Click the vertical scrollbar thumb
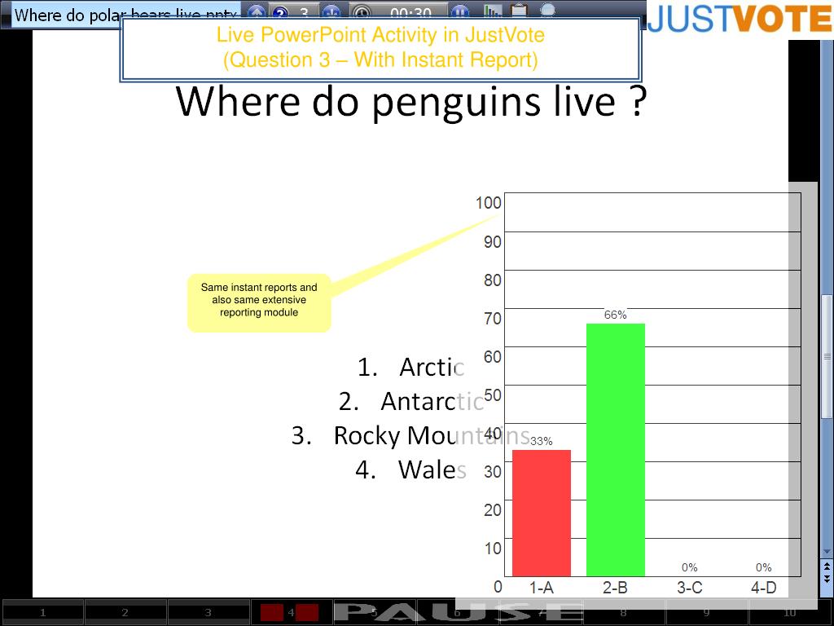834x626 pixels. click(827, 356)
